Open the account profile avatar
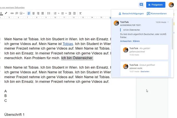Viewport: 177px width, 118px height. tap(171, 5)
